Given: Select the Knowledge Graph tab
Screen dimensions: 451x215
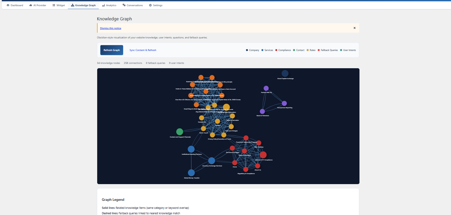Looking at the screenshot, I should point(83,5).
